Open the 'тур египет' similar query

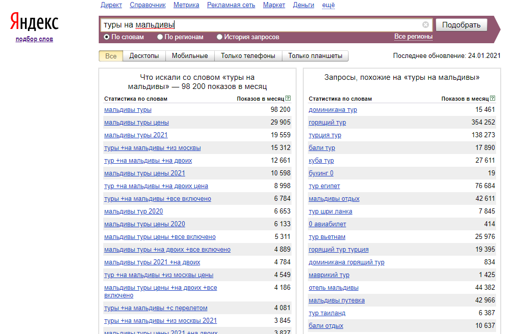(x=324, y=186)
